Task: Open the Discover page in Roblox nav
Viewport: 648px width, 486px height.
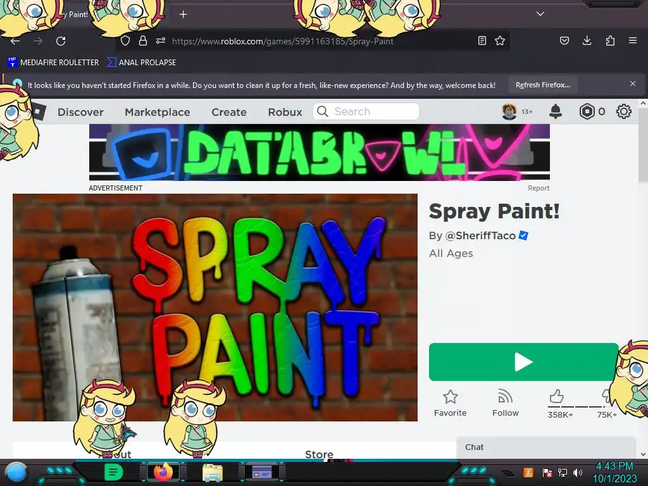Action: click(x=80, y=112)
